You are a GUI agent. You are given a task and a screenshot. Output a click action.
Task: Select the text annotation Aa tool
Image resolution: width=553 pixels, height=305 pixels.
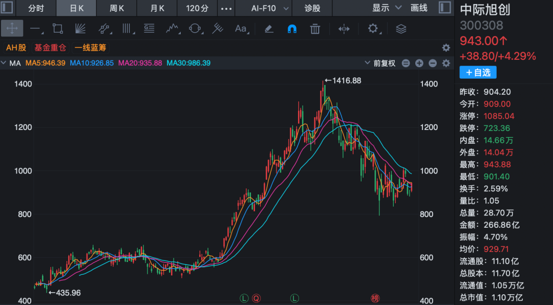[241, 29]
